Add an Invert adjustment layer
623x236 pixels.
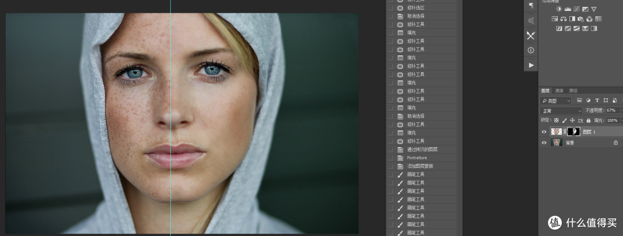(x=559, y=29)
